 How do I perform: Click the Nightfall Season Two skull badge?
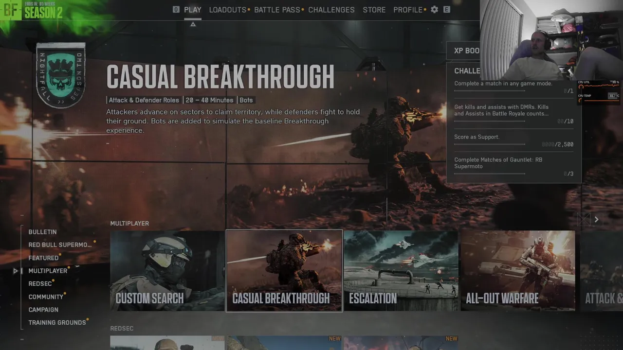[x=61, y=75]
